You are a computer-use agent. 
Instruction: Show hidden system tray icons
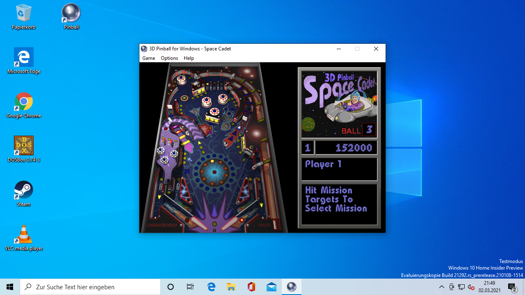pyautogui.click(x=441, y=287)
